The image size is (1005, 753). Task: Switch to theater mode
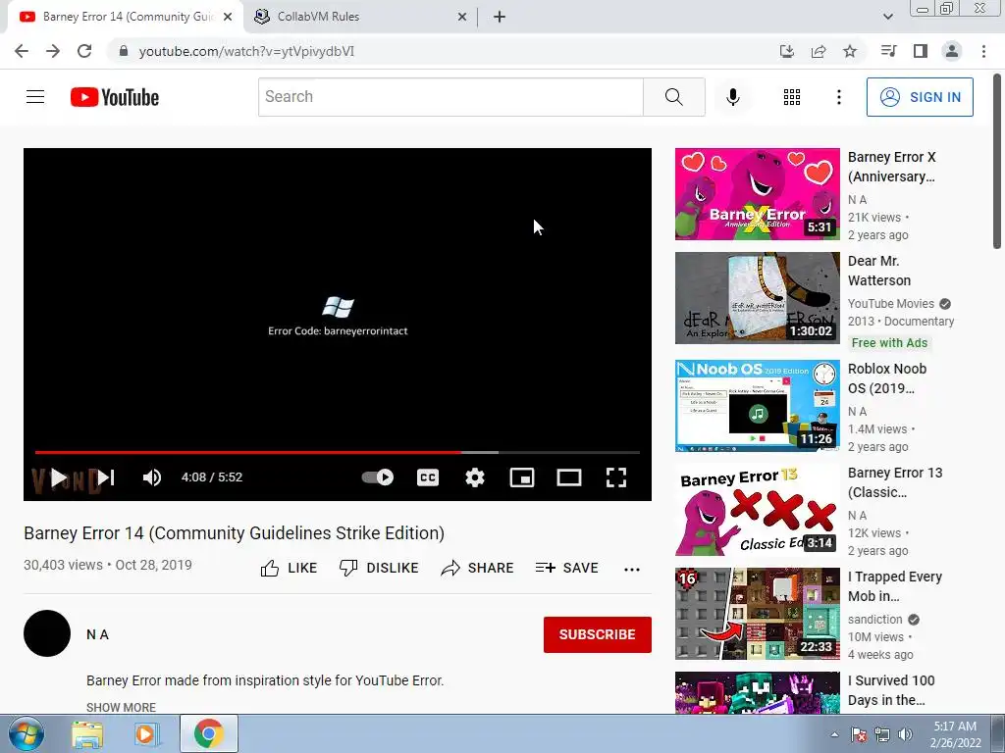[x=568, y=477]
